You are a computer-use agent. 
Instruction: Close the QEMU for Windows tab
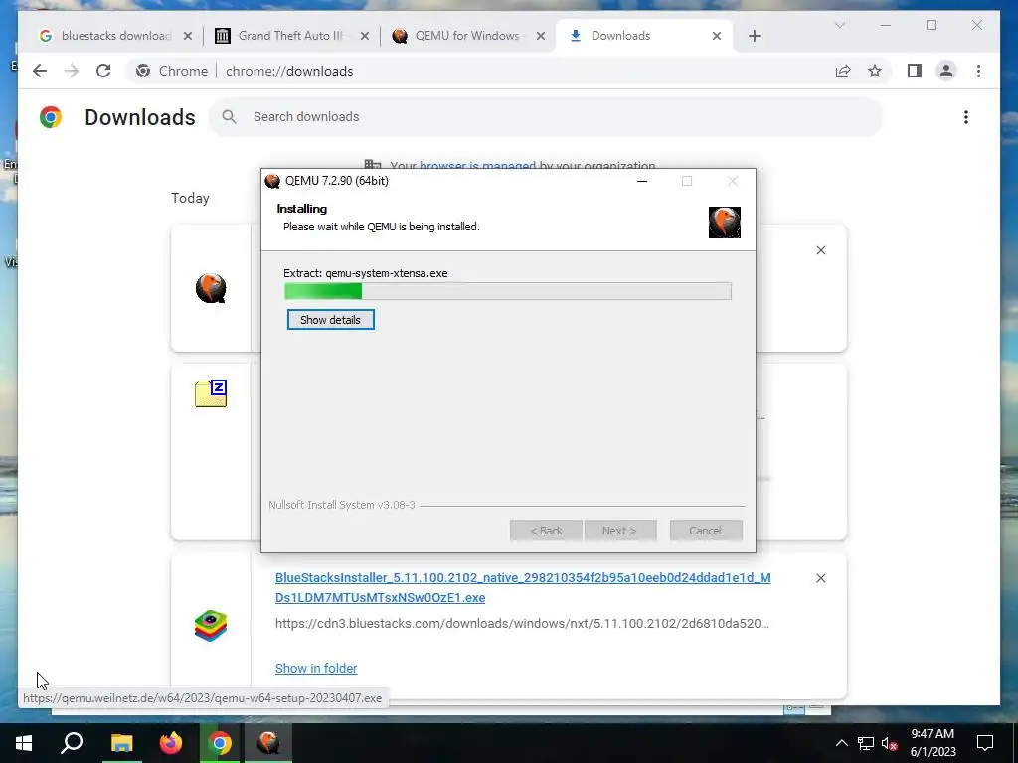(540, 36)
